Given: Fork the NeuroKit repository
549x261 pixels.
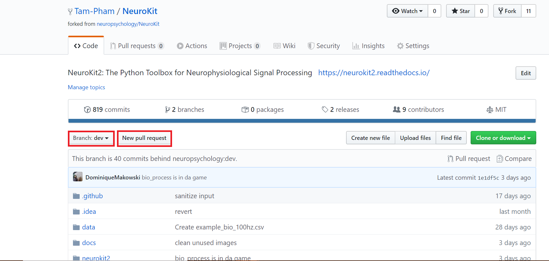Looking at the screenshot, I should click(x=507, y=11).
